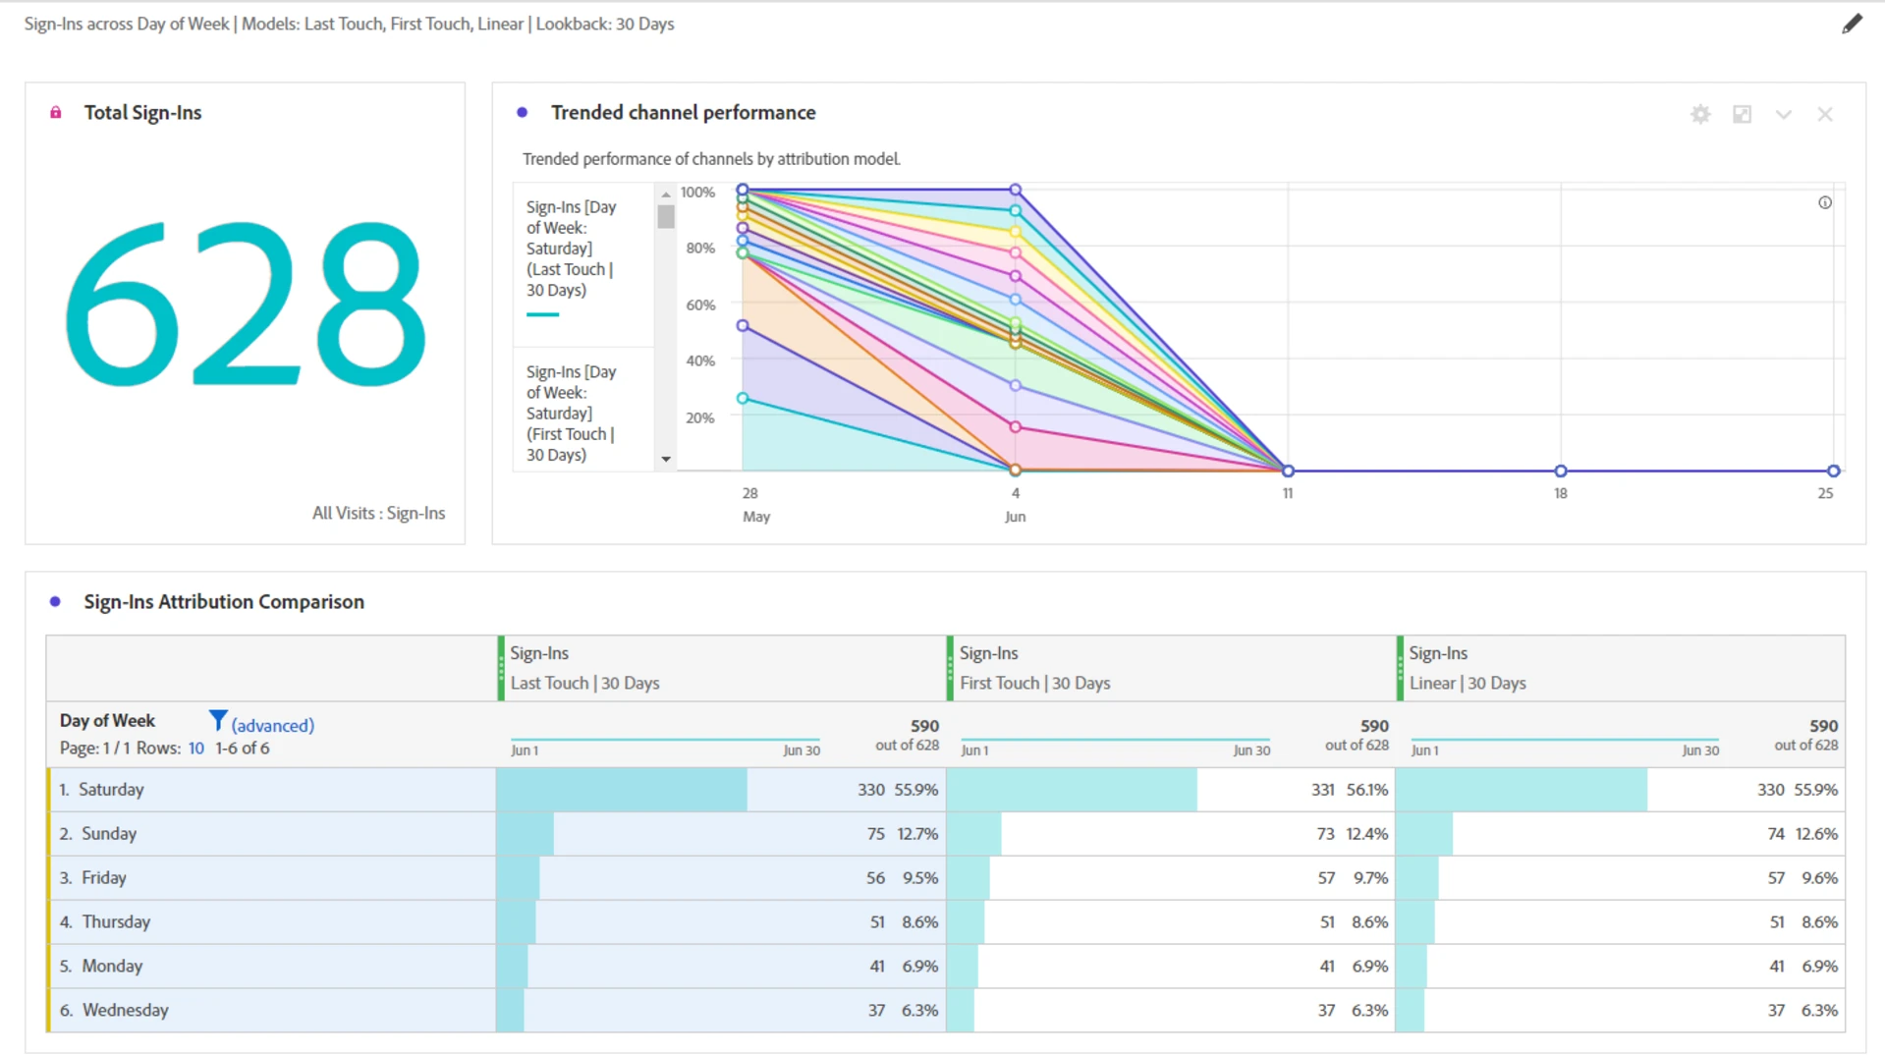Viewport: 1885px width, 1055px height.
Task: Close the Trended channel performance panel
Action: (1824, 115)
